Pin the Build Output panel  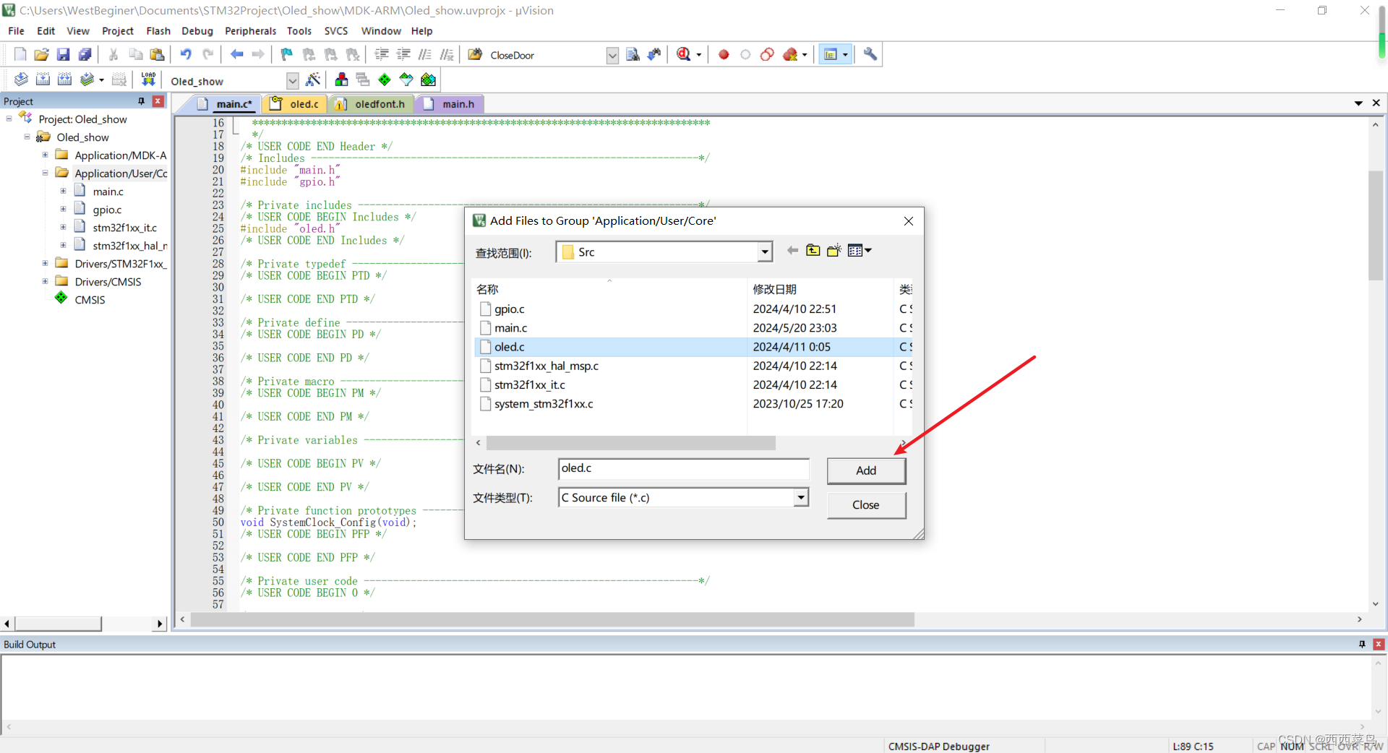click(1362, 644)
